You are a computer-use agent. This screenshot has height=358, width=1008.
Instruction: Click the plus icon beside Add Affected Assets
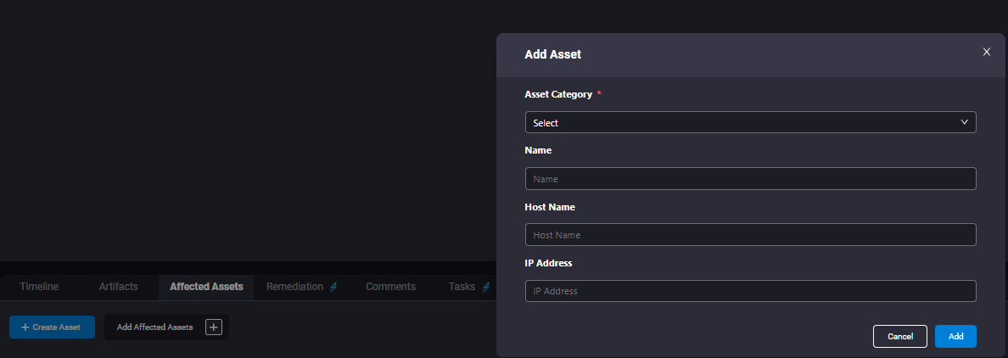point(214,327)
